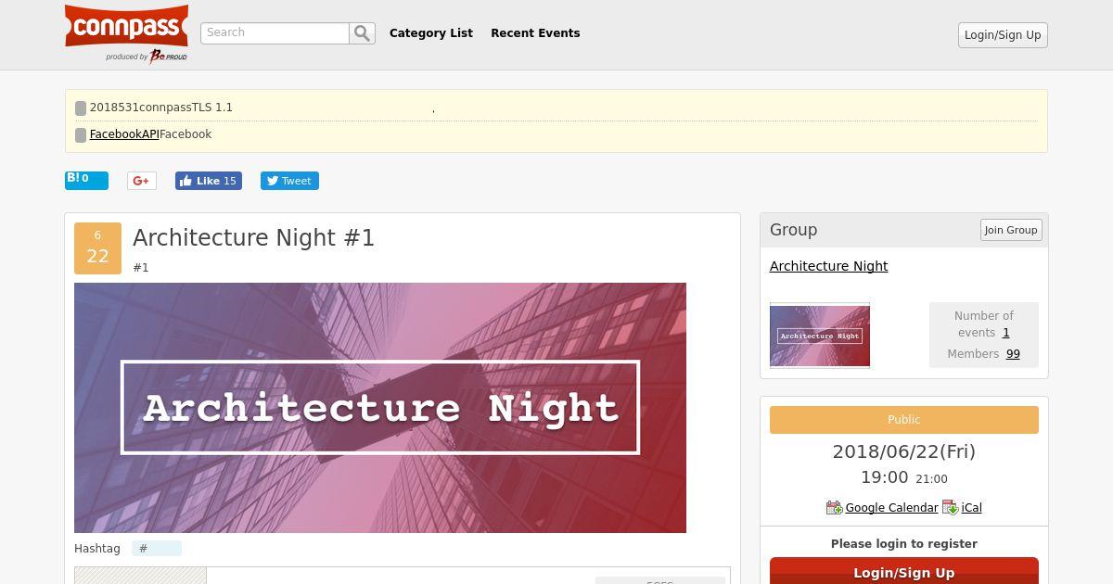Click the top Login/Sign Up button
Image resolution: width=1113 pixels, height=584 pixels.
tap(1003, 35)
